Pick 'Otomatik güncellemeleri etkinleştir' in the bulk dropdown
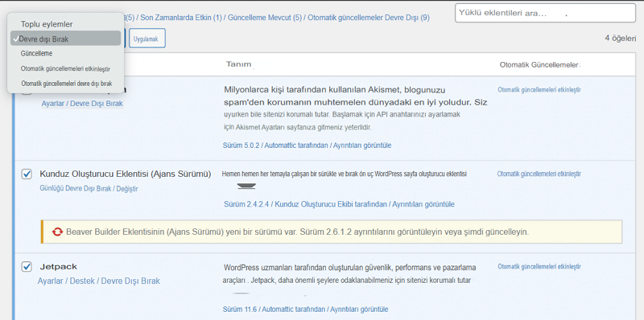The image size is (644, 320). point(65,68)
